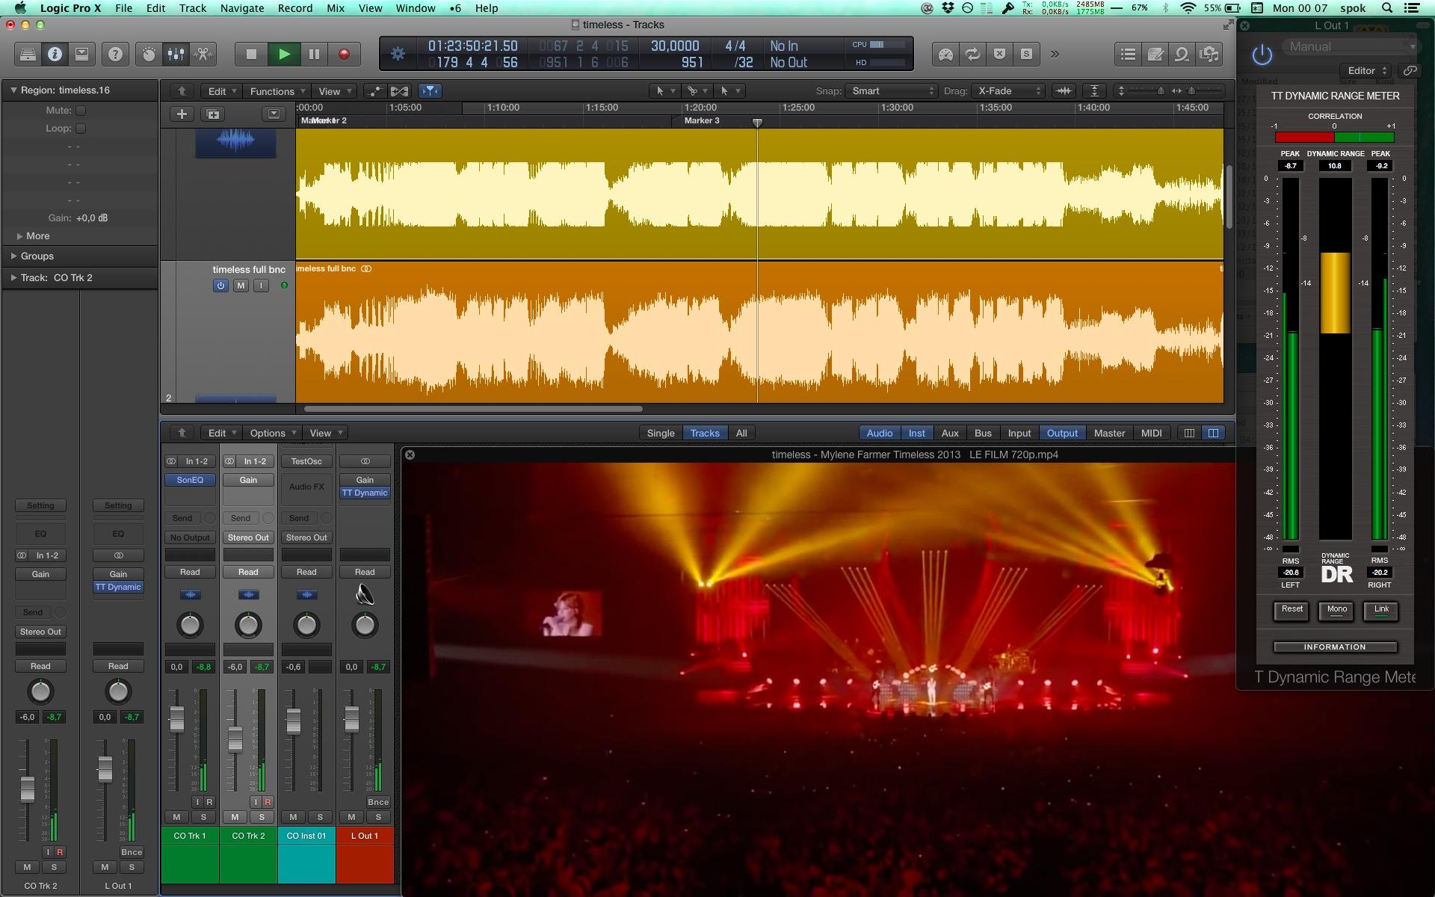
Task: Click the green Play button
Action: [284, 54]
